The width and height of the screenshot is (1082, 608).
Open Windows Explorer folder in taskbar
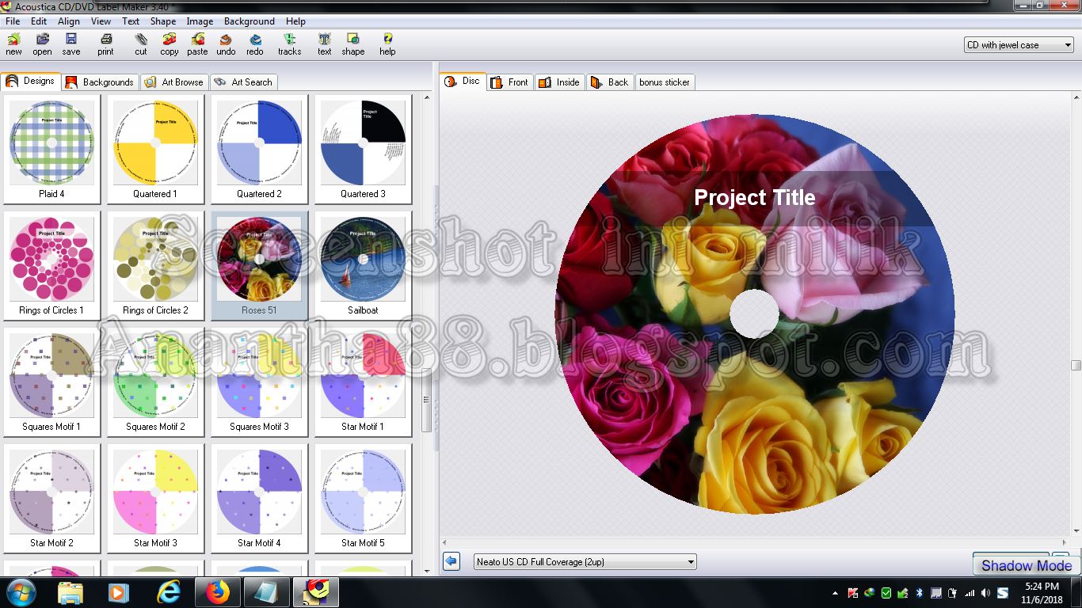(x=70, y=592)
